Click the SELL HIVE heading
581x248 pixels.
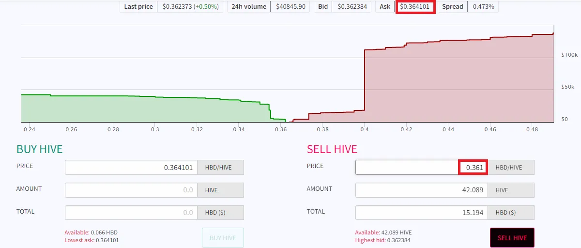coord(332,149)
